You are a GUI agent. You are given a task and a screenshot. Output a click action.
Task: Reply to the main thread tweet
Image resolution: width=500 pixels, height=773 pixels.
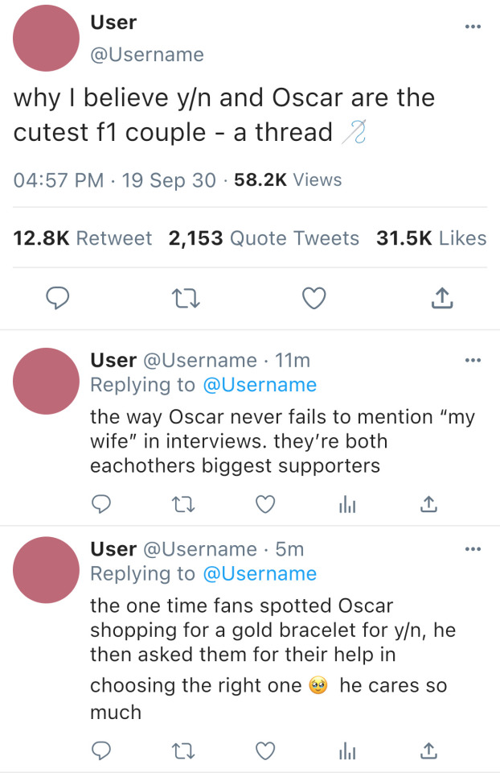coord(55,299)
